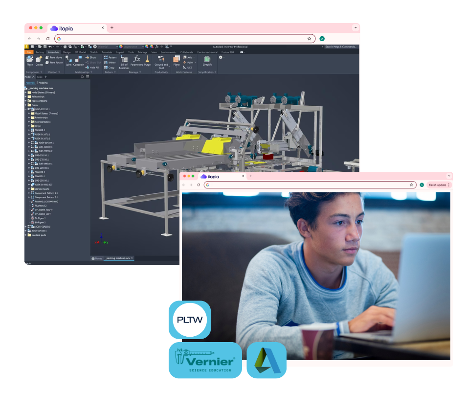Screen dimensions: 466x393
Task: Click the Home view icon in quick access toolbar
Action: (x=65, y=46)
